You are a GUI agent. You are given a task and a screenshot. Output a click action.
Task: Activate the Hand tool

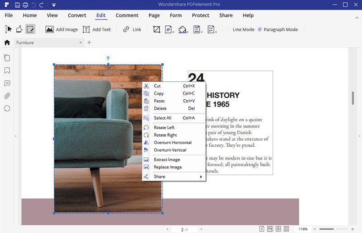pyautogui.click(x=19, y=29)
